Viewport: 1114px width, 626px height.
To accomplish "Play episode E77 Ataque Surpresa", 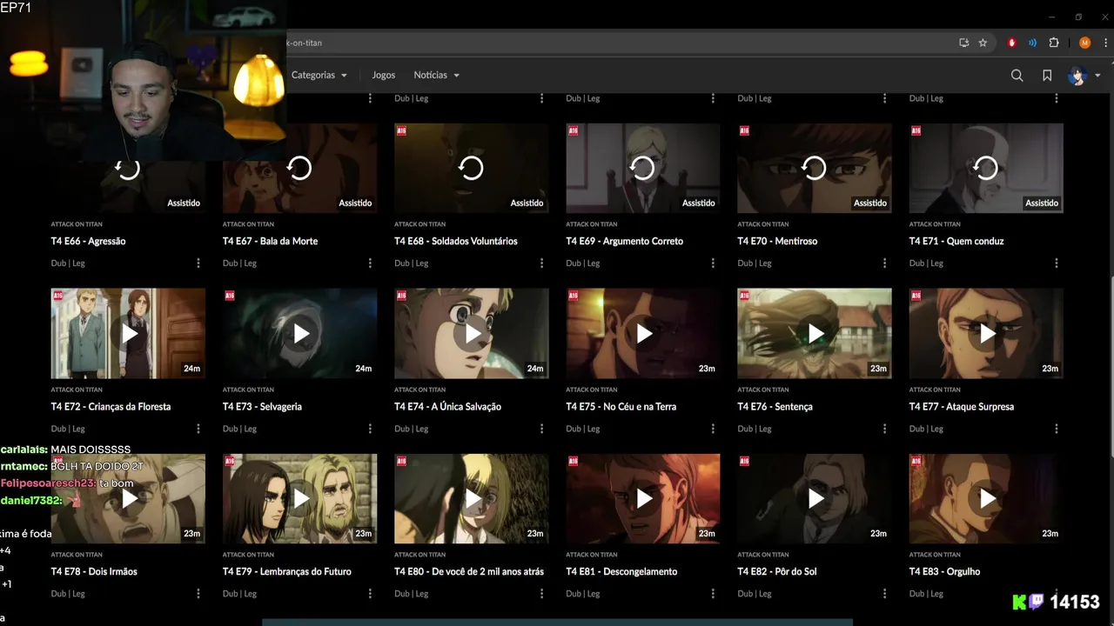I will coord(986,333).
